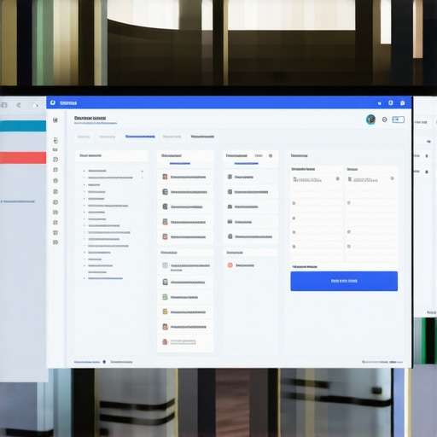Click the green icon list item
Image resolution: width=437 pixels, height=437 pixels.
coord(185,297)
